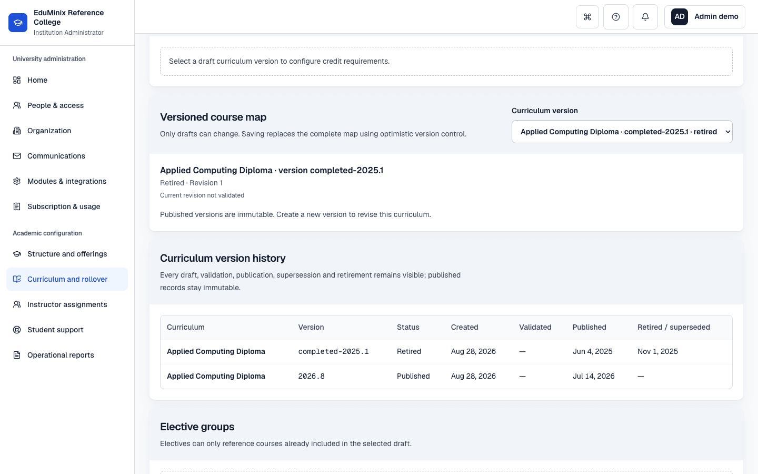Click the Structure and offerings cap icon
The height and width of the screenshot is (474, 758).
pos(17,254)
